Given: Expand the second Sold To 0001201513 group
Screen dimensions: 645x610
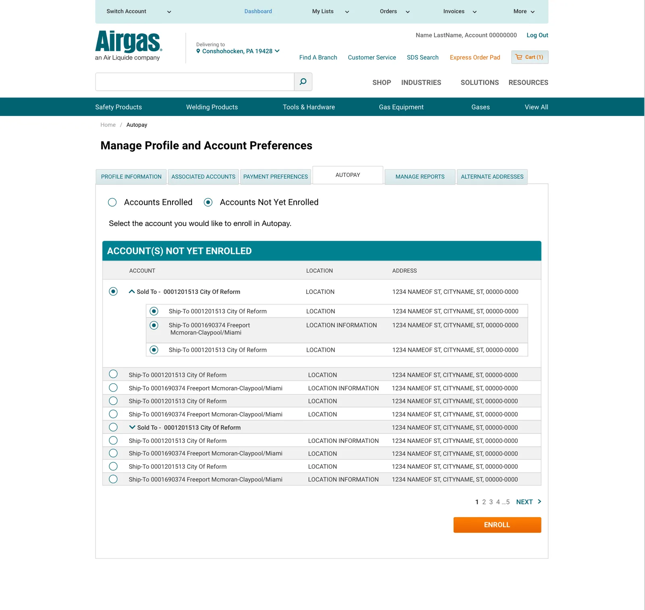Looking at the screenshot, I should point(132,427).
